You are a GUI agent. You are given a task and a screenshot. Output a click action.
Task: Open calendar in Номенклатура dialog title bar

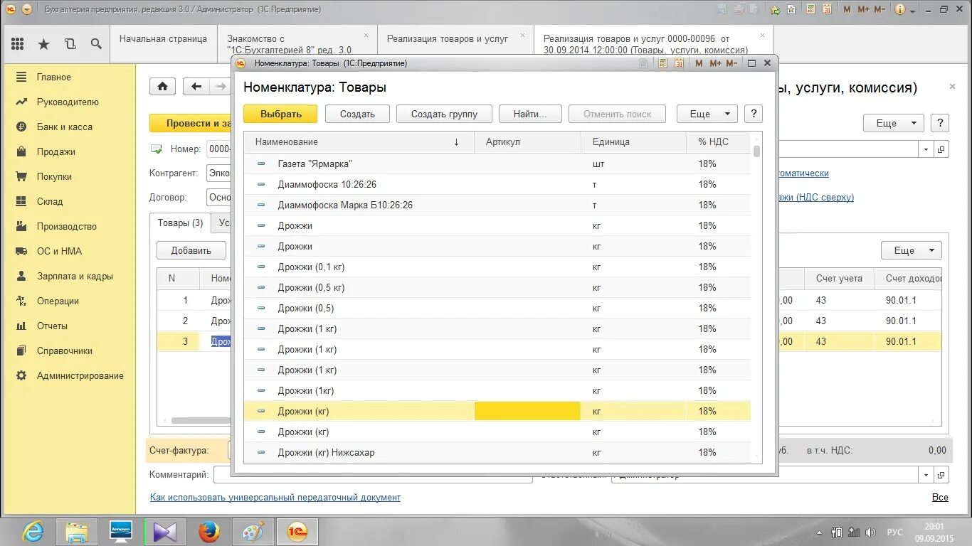(679, 63)
